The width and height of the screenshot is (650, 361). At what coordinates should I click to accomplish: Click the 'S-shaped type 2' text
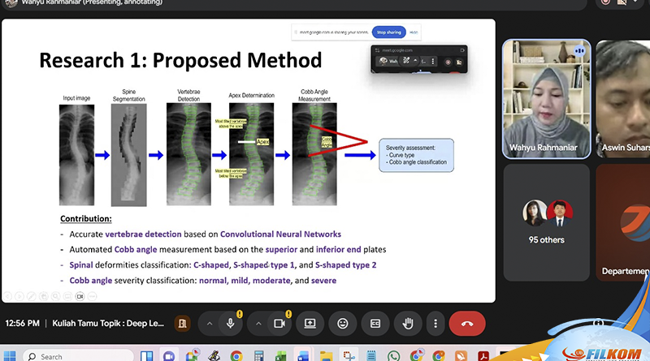pos(346,265)
